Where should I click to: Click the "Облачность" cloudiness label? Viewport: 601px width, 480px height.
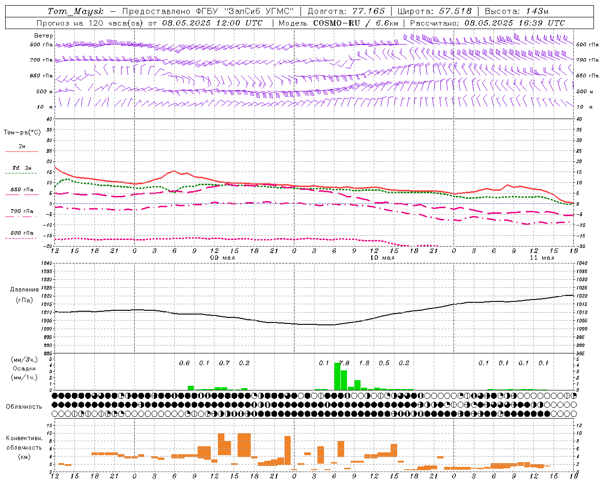(x=24, y=407)
